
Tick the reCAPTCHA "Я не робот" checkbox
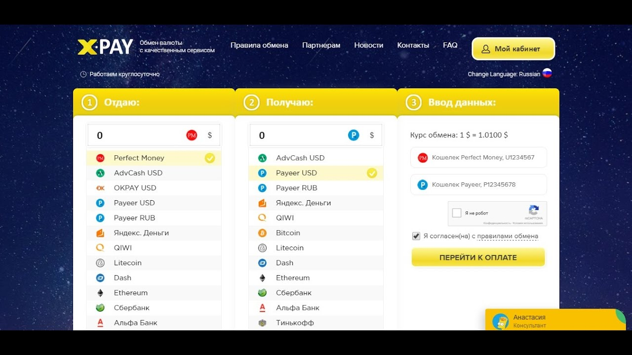pos(457,213)
